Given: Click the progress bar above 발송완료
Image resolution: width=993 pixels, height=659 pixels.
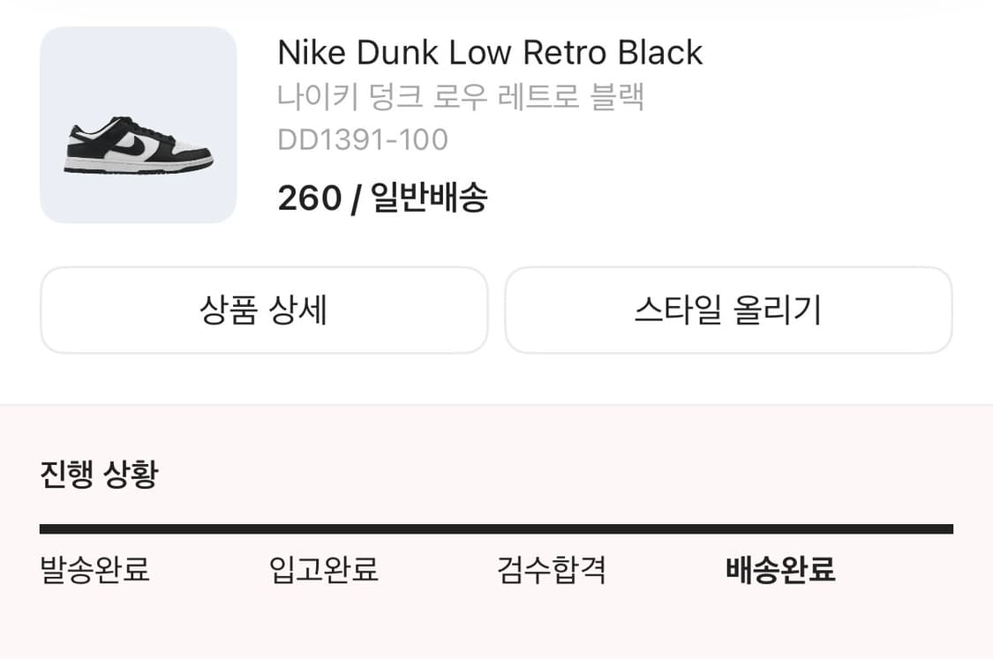Looking at the screenshot, I should coord(95,529).
